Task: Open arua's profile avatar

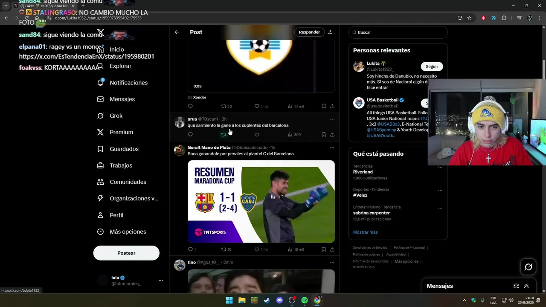Action: pyautogui.click(x=180, y=122)
